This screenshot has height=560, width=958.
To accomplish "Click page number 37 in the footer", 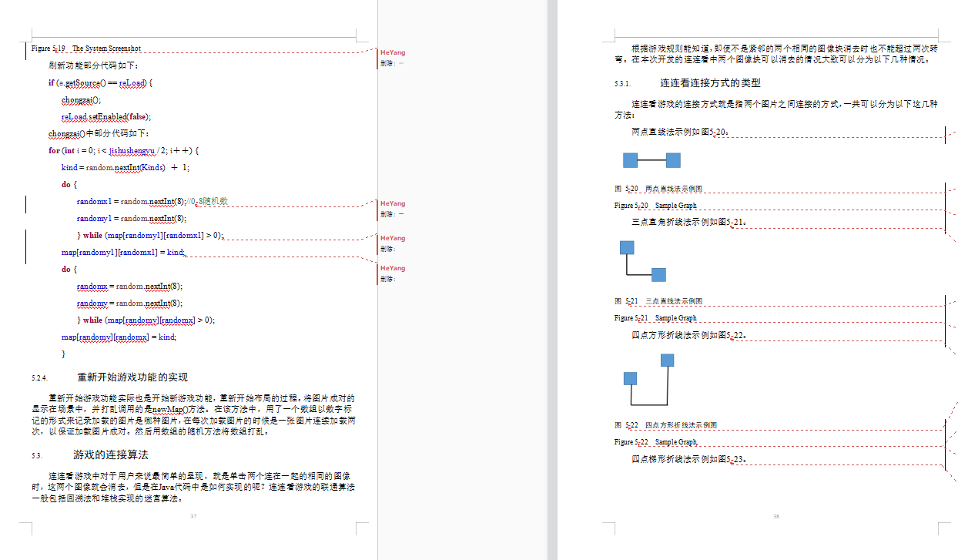I will [193, 516].
